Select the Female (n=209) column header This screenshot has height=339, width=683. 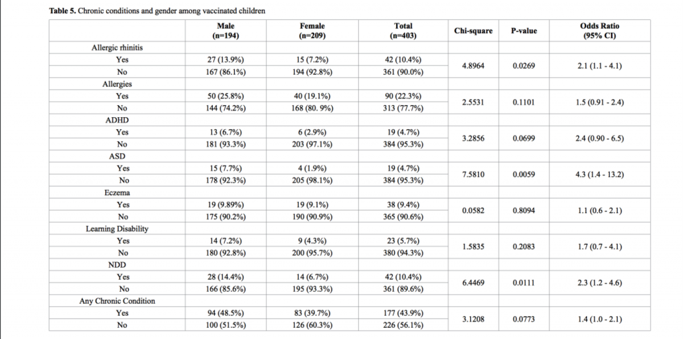pos(312,31)
